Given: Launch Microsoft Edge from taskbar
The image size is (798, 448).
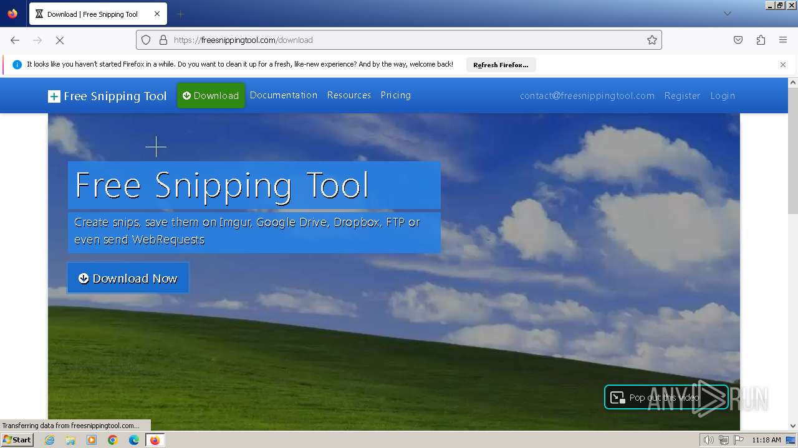Looking at the screenshot, I should (133, 440).
